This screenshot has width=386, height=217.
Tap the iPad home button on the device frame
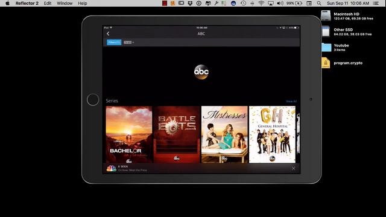(93, 99)
